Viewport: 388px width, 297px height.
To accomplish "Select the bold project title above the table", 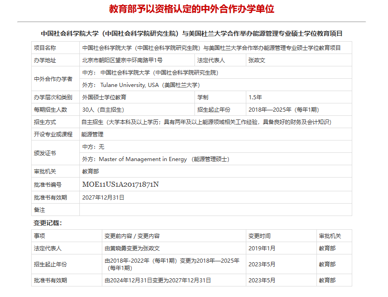I will (192, 33).
